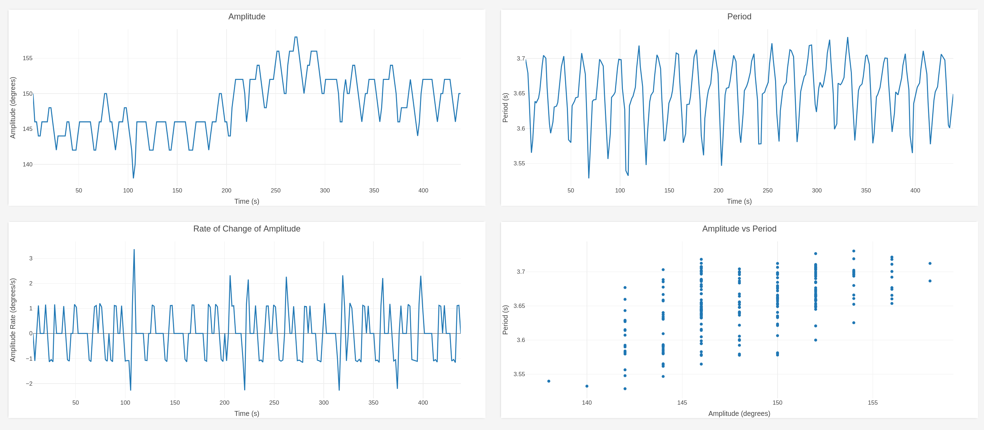Click the 145 tick on the scatter plot x-axis
984x430 pixels.
[x=682, y=403]
